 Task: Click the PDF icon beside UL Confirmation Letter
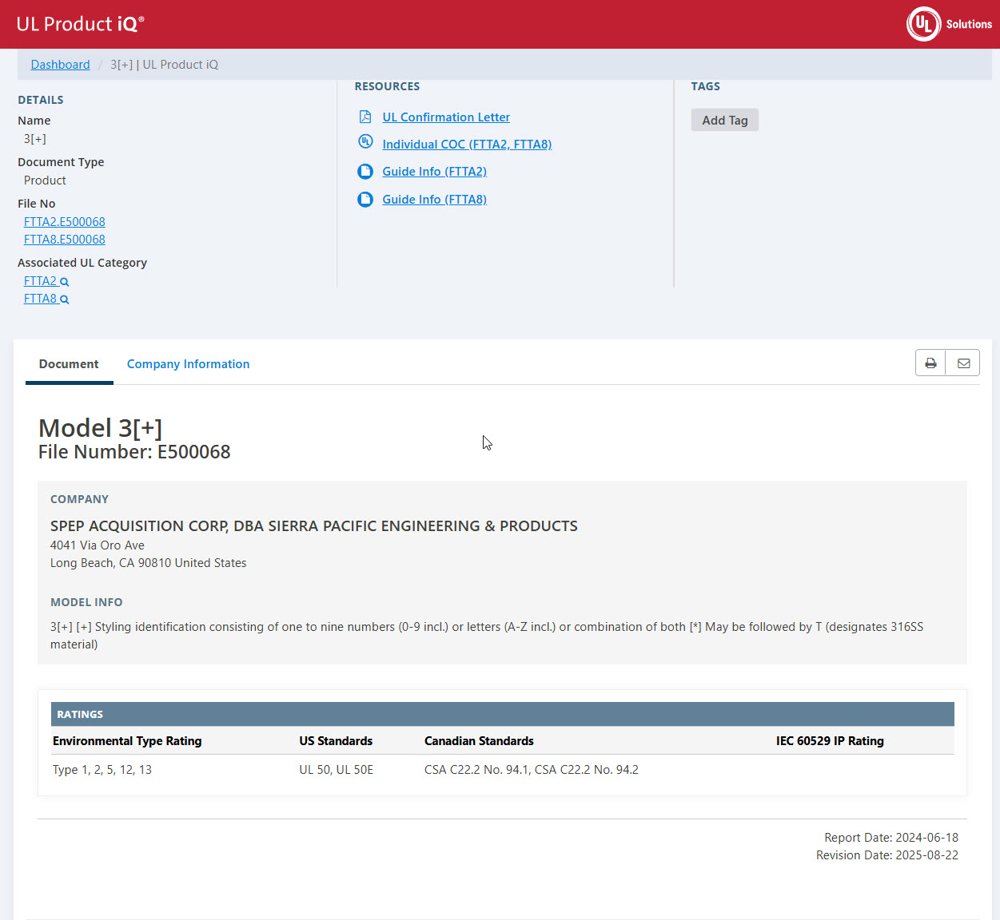365,117
